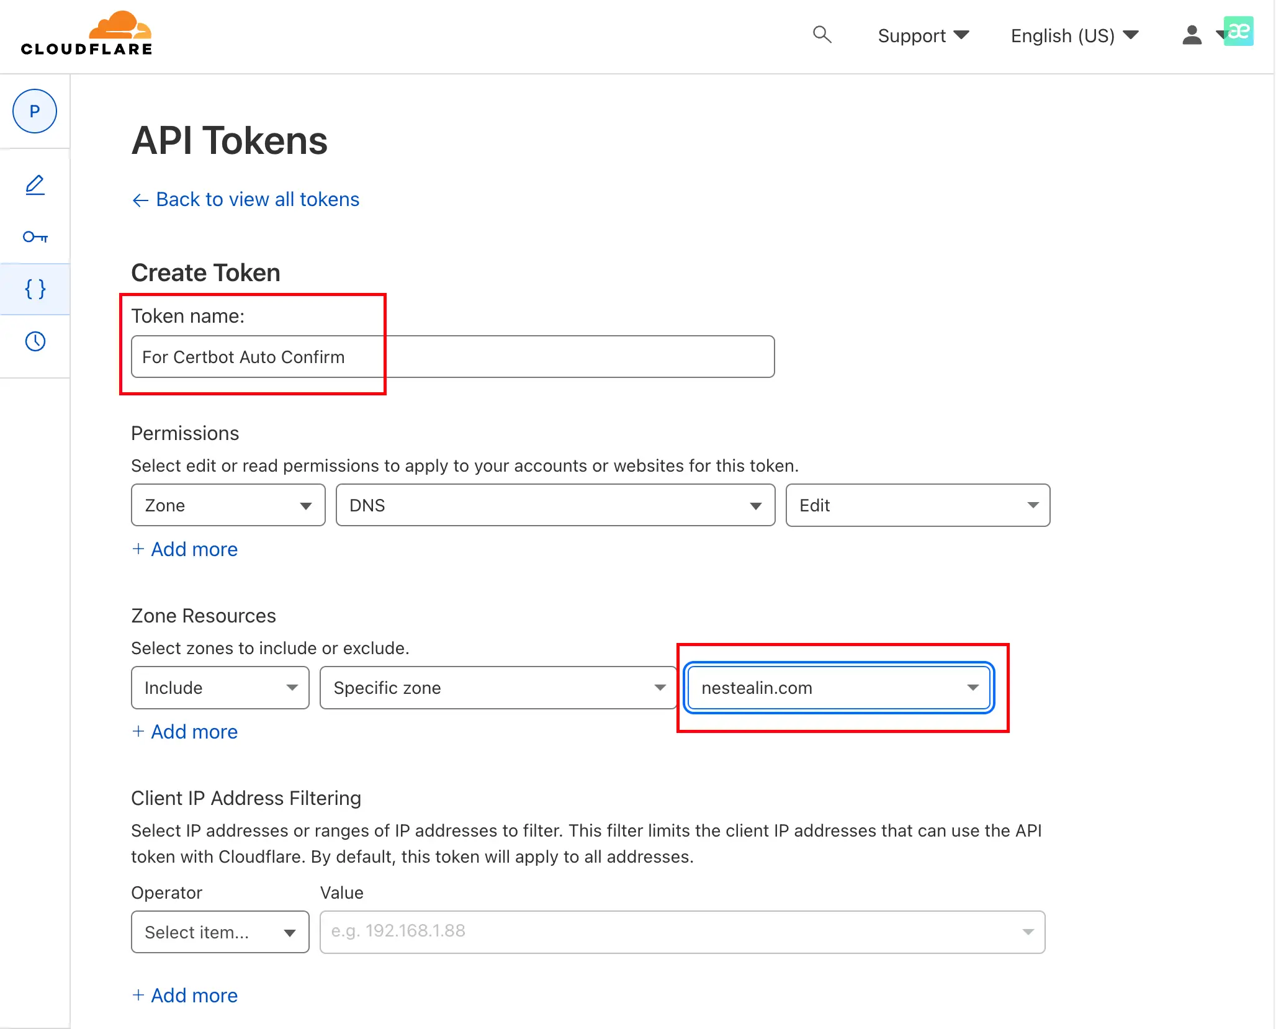Screen dimensions: 1276x1029
Task: Open the pencil edit sidebar icon
Action: (x=35, y=185)
